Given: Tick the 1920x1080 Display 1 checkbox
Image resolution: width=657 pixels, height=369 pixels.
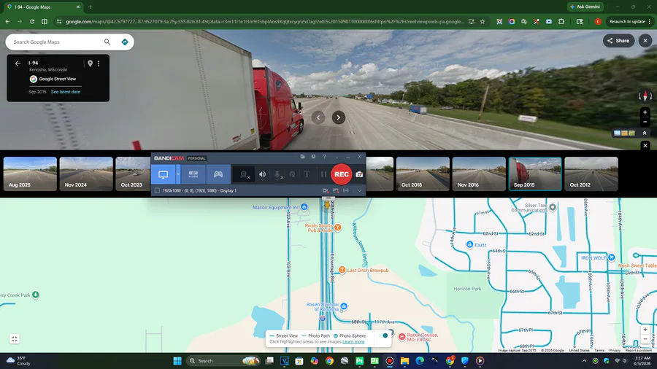Looking at the screenshot, I should point(157,190).
